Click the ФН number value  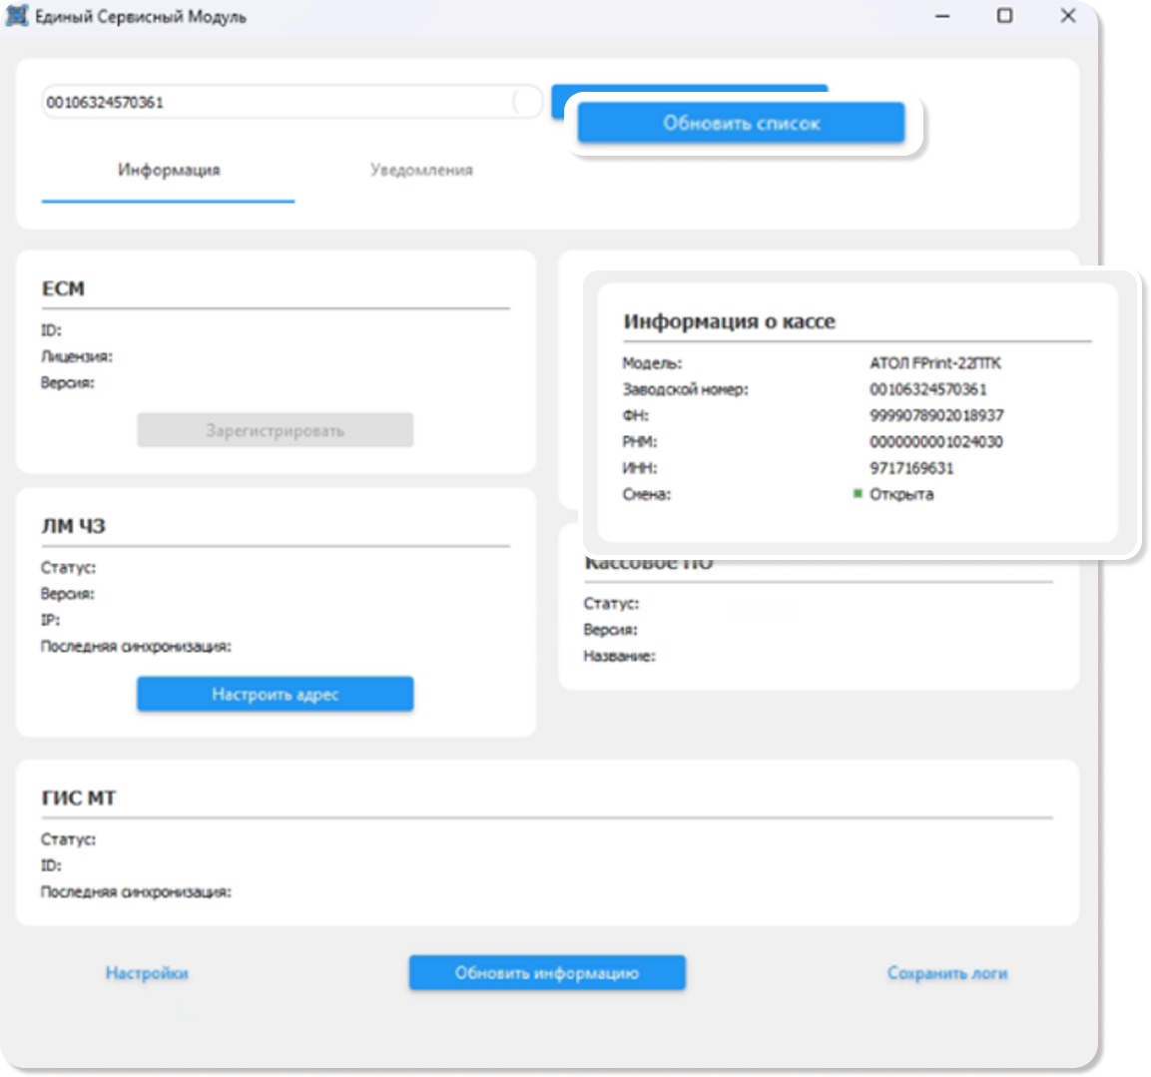click(936, 415)
